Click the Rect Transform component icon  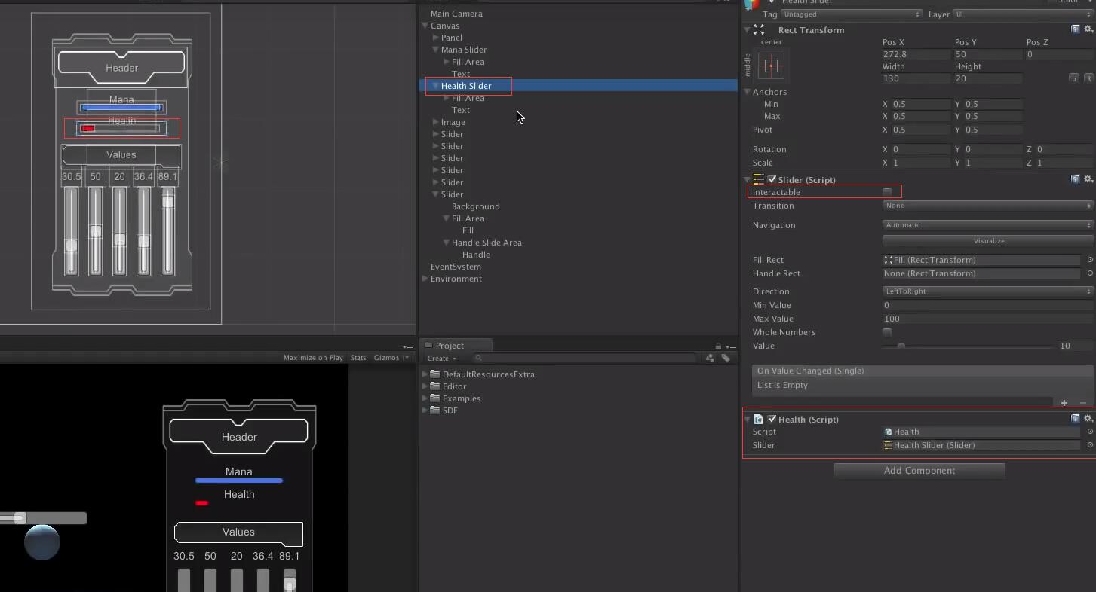click(x=759, y=29)
